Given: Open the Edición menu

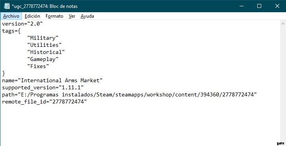Looking at the screenshot, I should pyautogui.click(x=32, y=16).
